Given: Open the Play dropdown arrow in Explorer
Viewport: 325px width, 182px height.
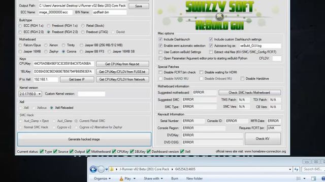Looking at the screenshot, I should tap(134, 178).
